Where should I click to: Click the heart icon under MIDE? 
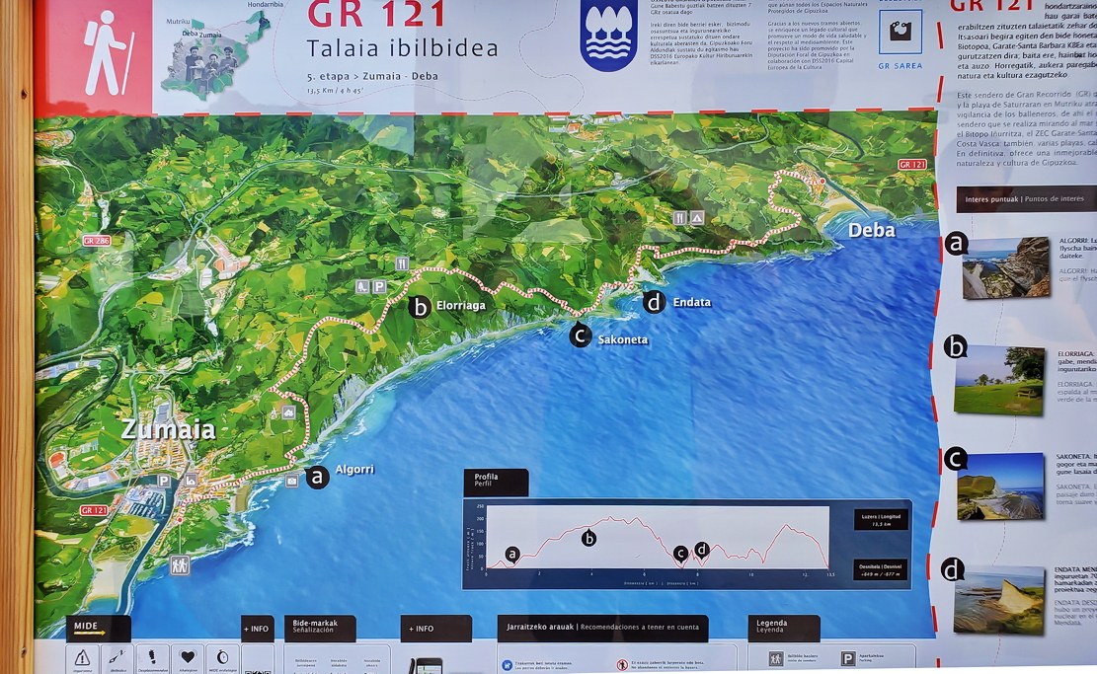(188, 657)
